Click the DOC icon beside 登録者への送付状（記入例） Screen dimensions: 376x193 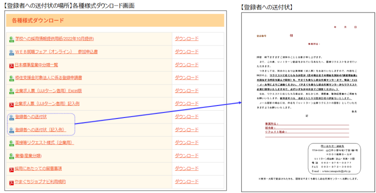pyautogui.click(x=12, y=130)
